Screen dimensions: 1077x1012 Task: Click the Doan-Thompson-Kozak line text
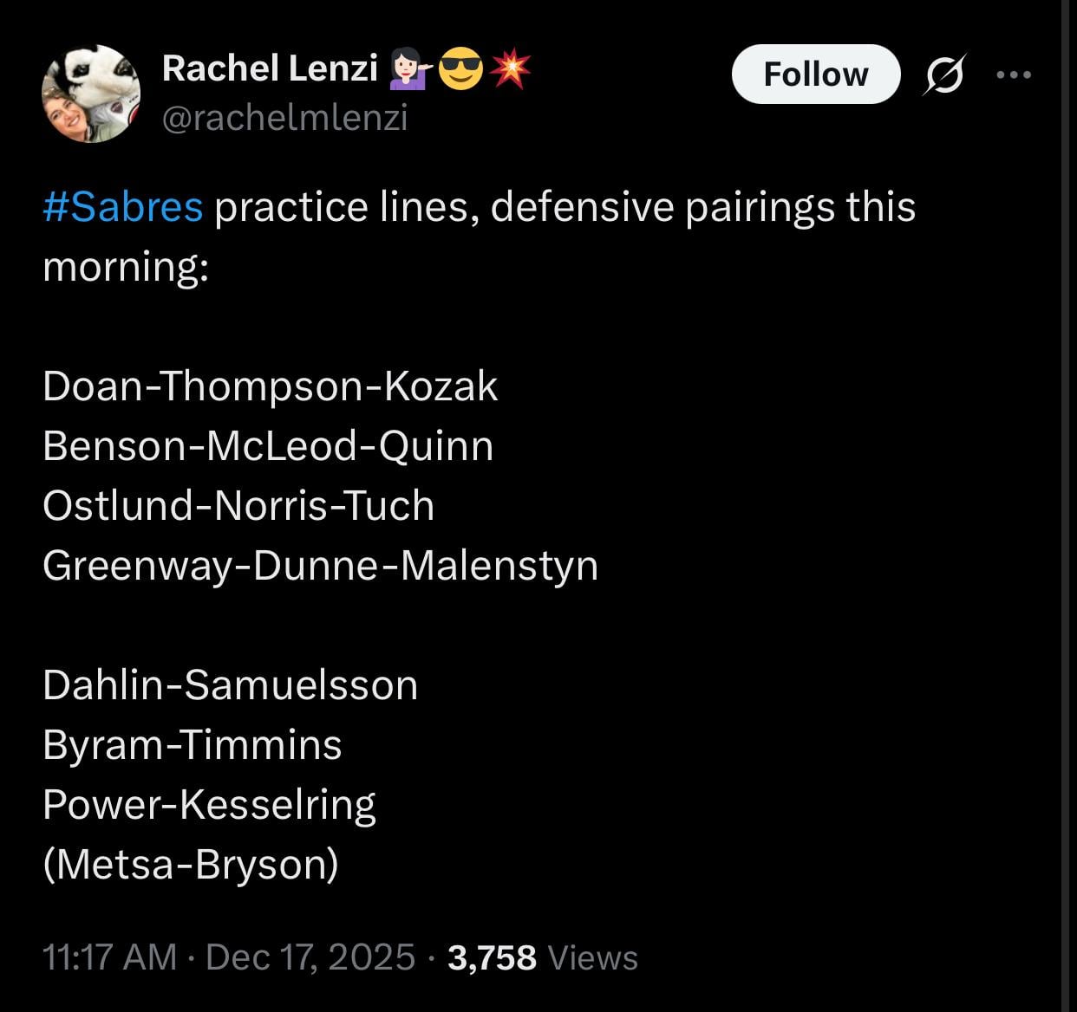coord(270,386)
